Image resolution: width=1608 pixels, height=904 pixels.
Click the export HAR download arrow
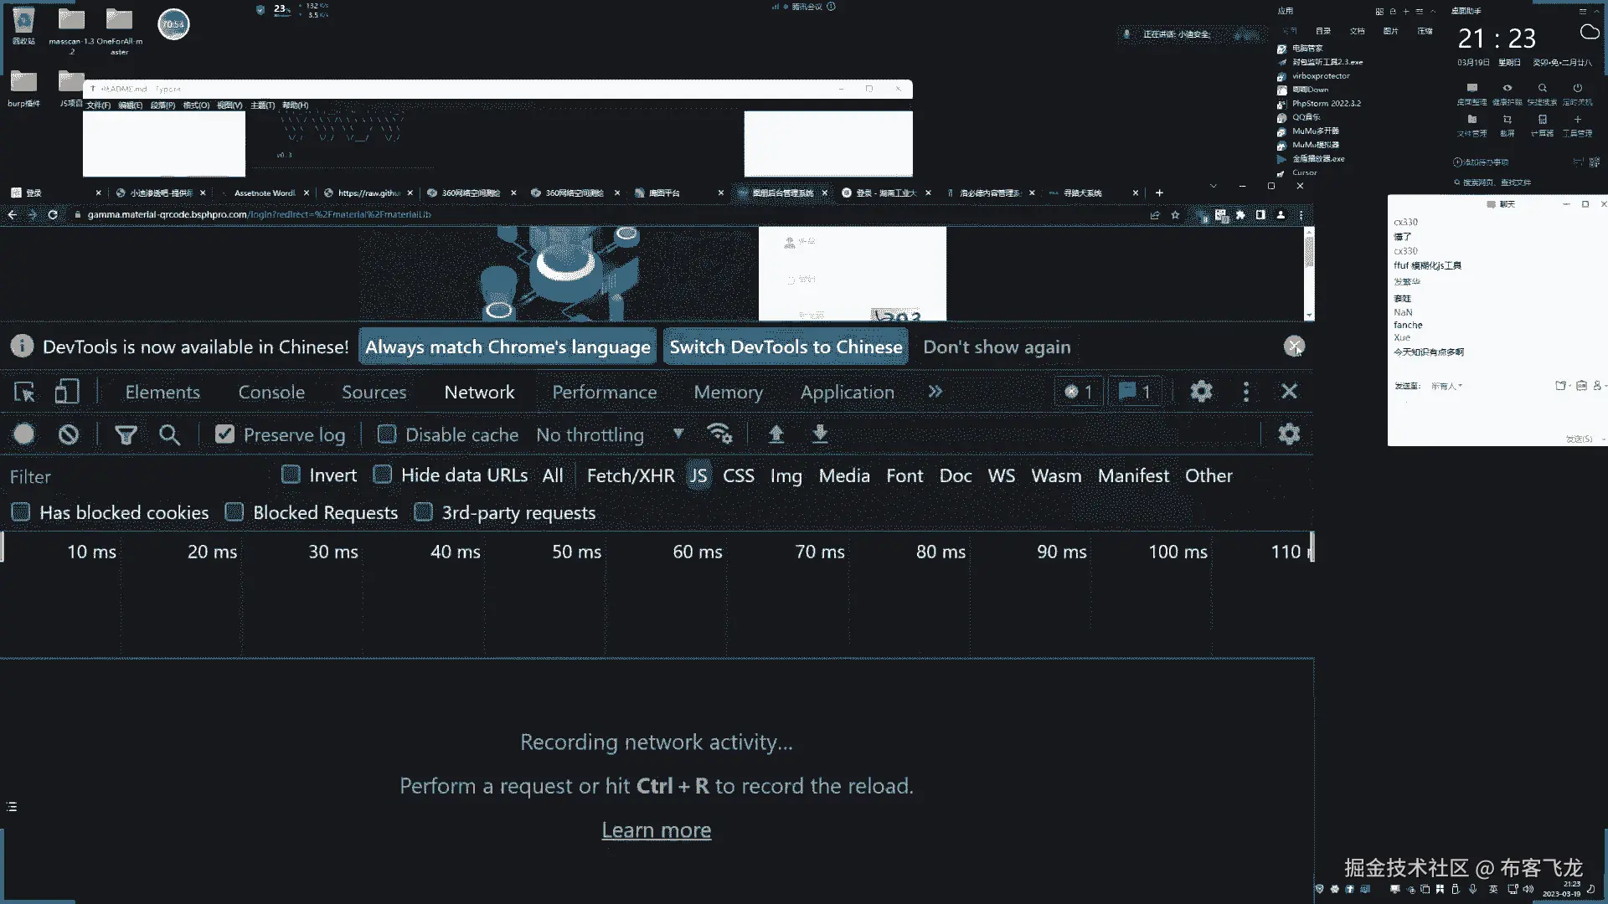(x=820, y=434)
